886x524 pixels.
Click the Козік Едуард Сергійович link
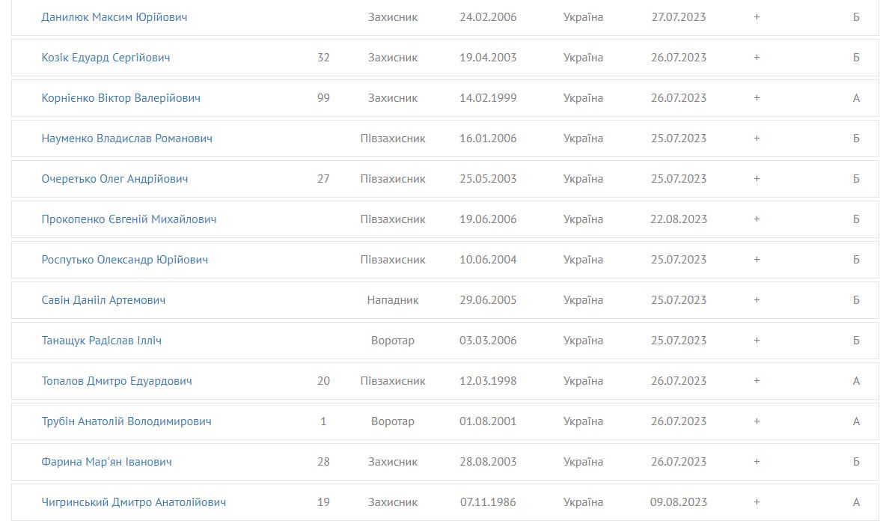(106, 58)
